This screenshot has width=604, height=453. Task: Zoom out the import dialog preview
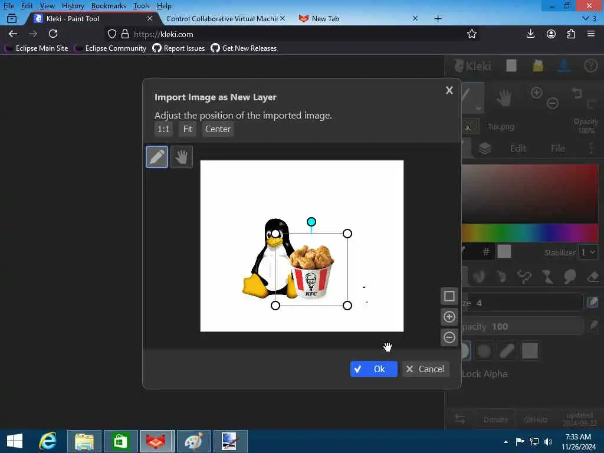pos(449,338)
